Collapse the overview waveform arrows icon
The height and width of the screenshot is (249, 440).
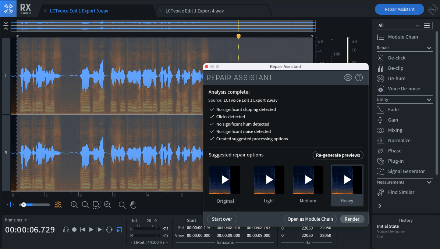point(6,25)
